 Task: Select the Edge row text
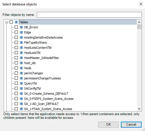[27, 32]
